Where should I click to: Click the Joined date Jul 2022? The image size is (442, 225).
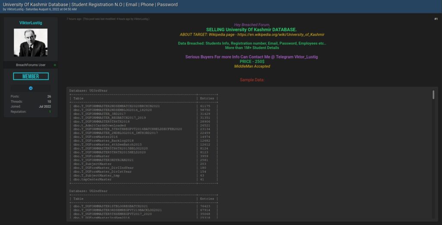(45, 107)
